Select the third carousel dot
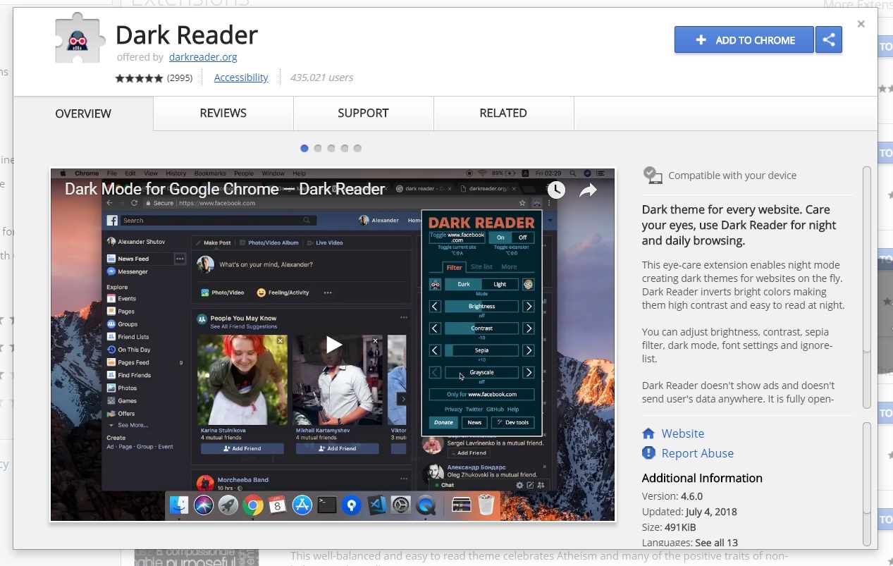This screenshot has height=566, width=893. click(x=331, y=148)
